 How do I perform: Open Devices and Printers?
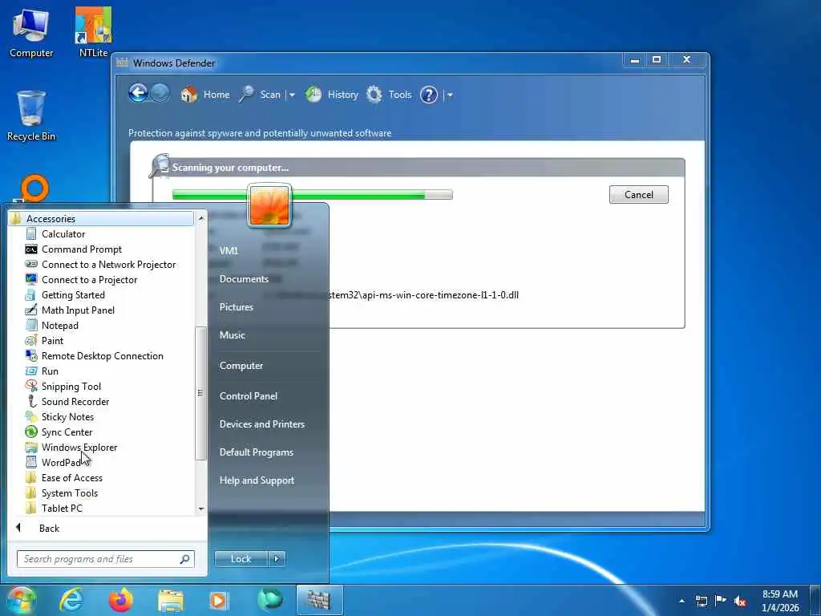click(x=262, y=424)
